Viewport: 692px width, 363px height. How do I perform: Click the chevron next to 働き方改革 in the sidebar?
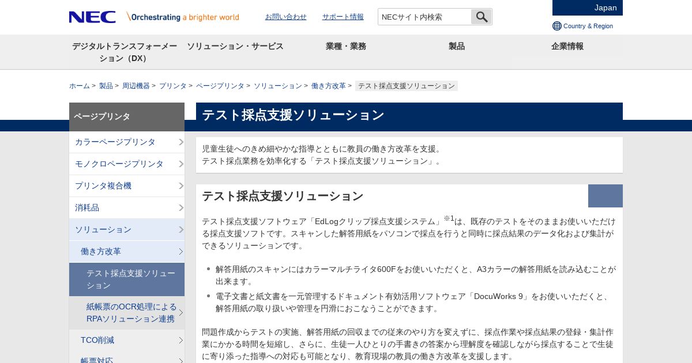coord(180,251)
